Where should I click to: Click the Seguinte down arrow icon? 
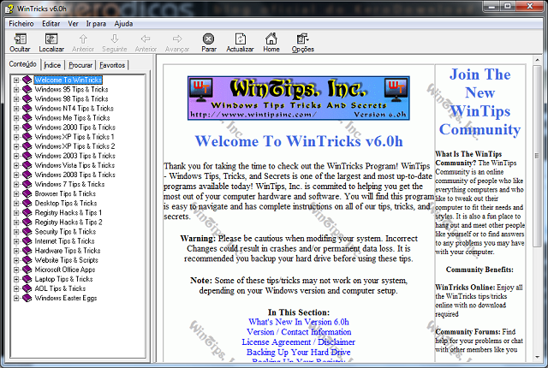(x=114, y=39)
